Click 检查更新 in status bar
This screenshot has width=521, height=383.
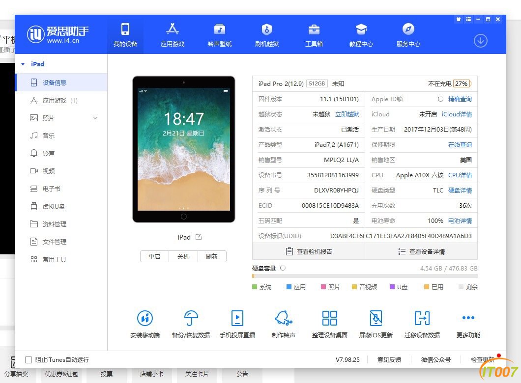click(483, 360)
